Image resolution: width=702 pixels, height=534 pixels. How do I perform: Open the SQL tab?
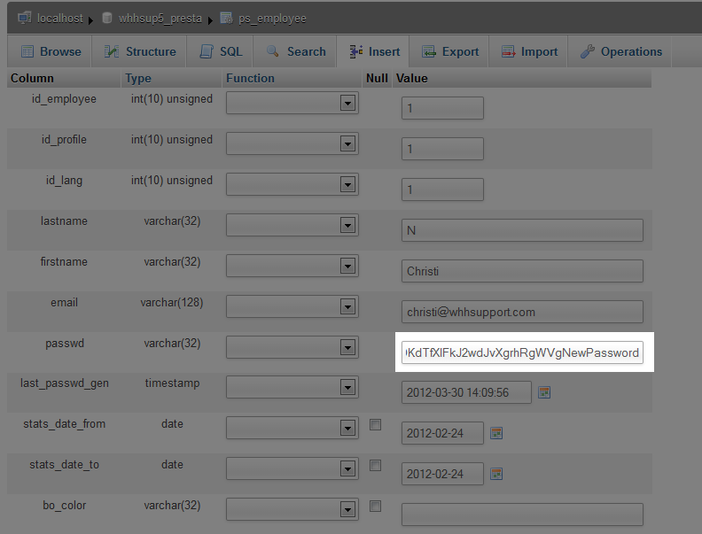coord(221,52)
